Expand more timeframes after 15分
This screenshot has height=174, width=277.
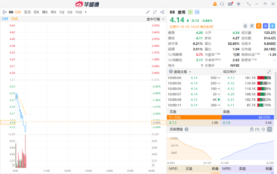pyautogui.click(x=86, y=12)
